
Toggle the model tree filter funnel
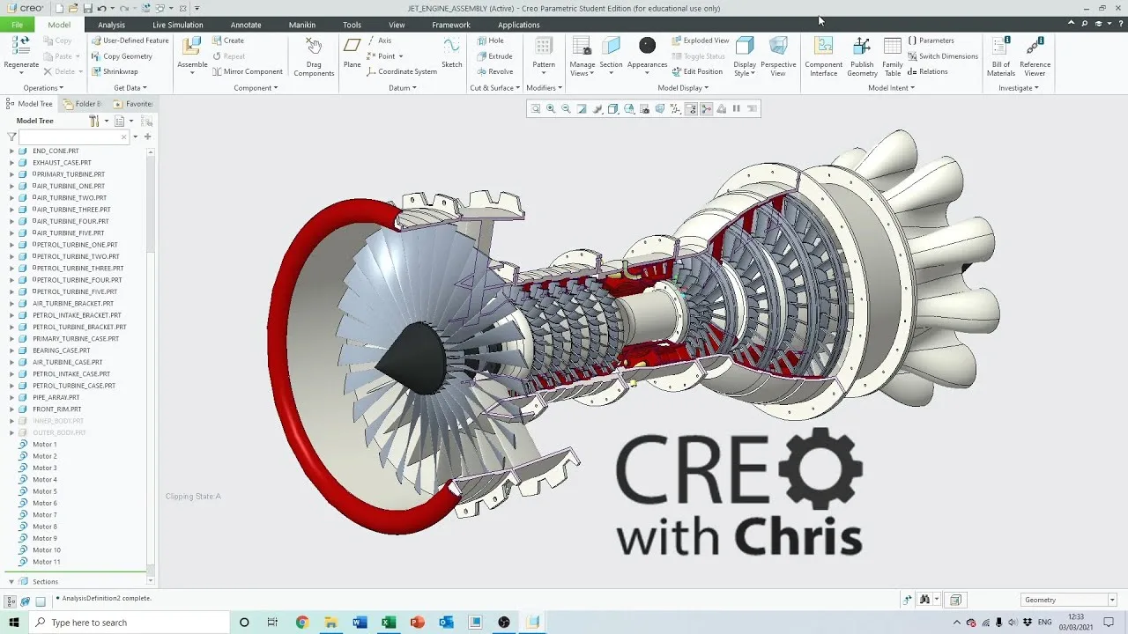pos(11,136)
